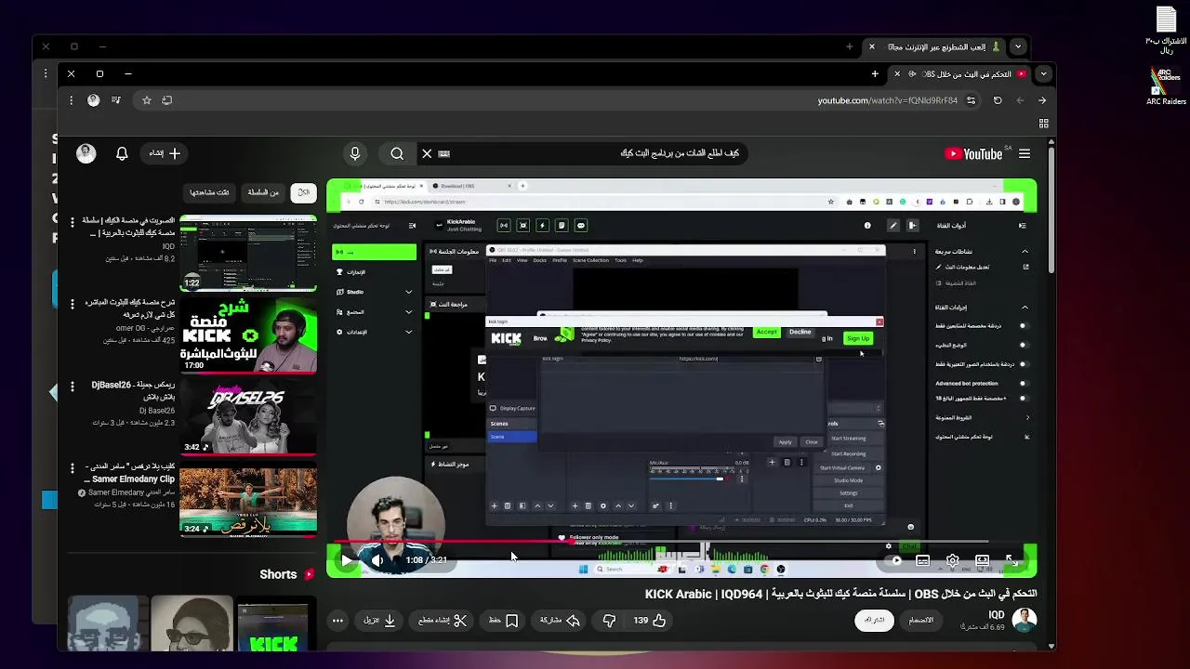The width and height of the screenshot is (1190, 669).
Task: Open the virtual keyboard icon in search
Action: click(443, 153)
